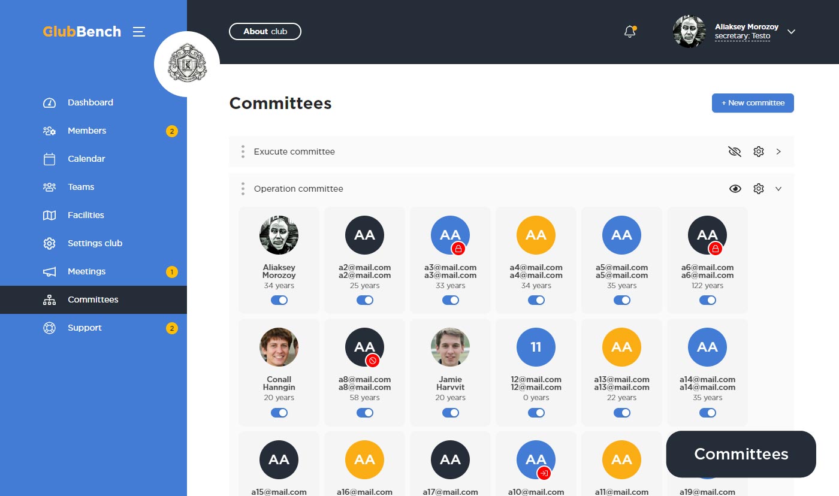Click the club crest logo
The width and height of the screenshot is (839, 496).
pyautogui.click(x=187, y=64)
